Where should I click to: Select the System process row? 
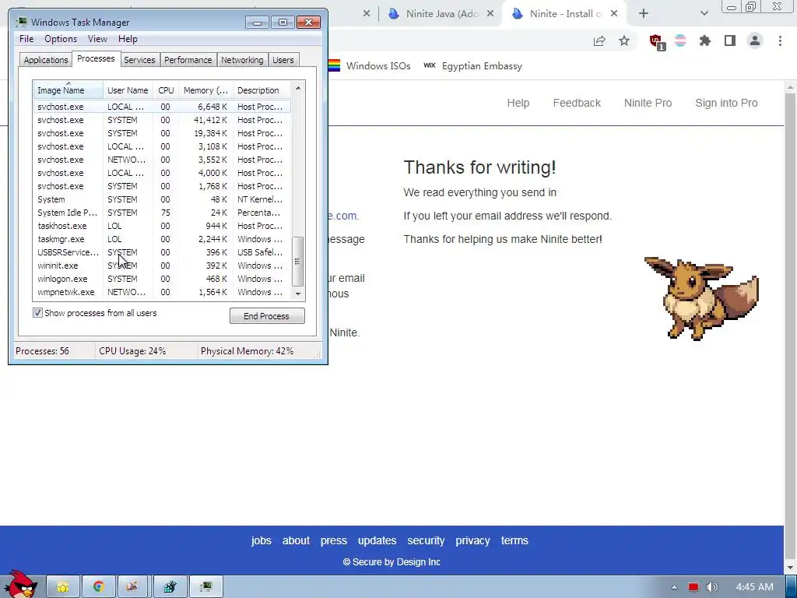tap(162, 199)
